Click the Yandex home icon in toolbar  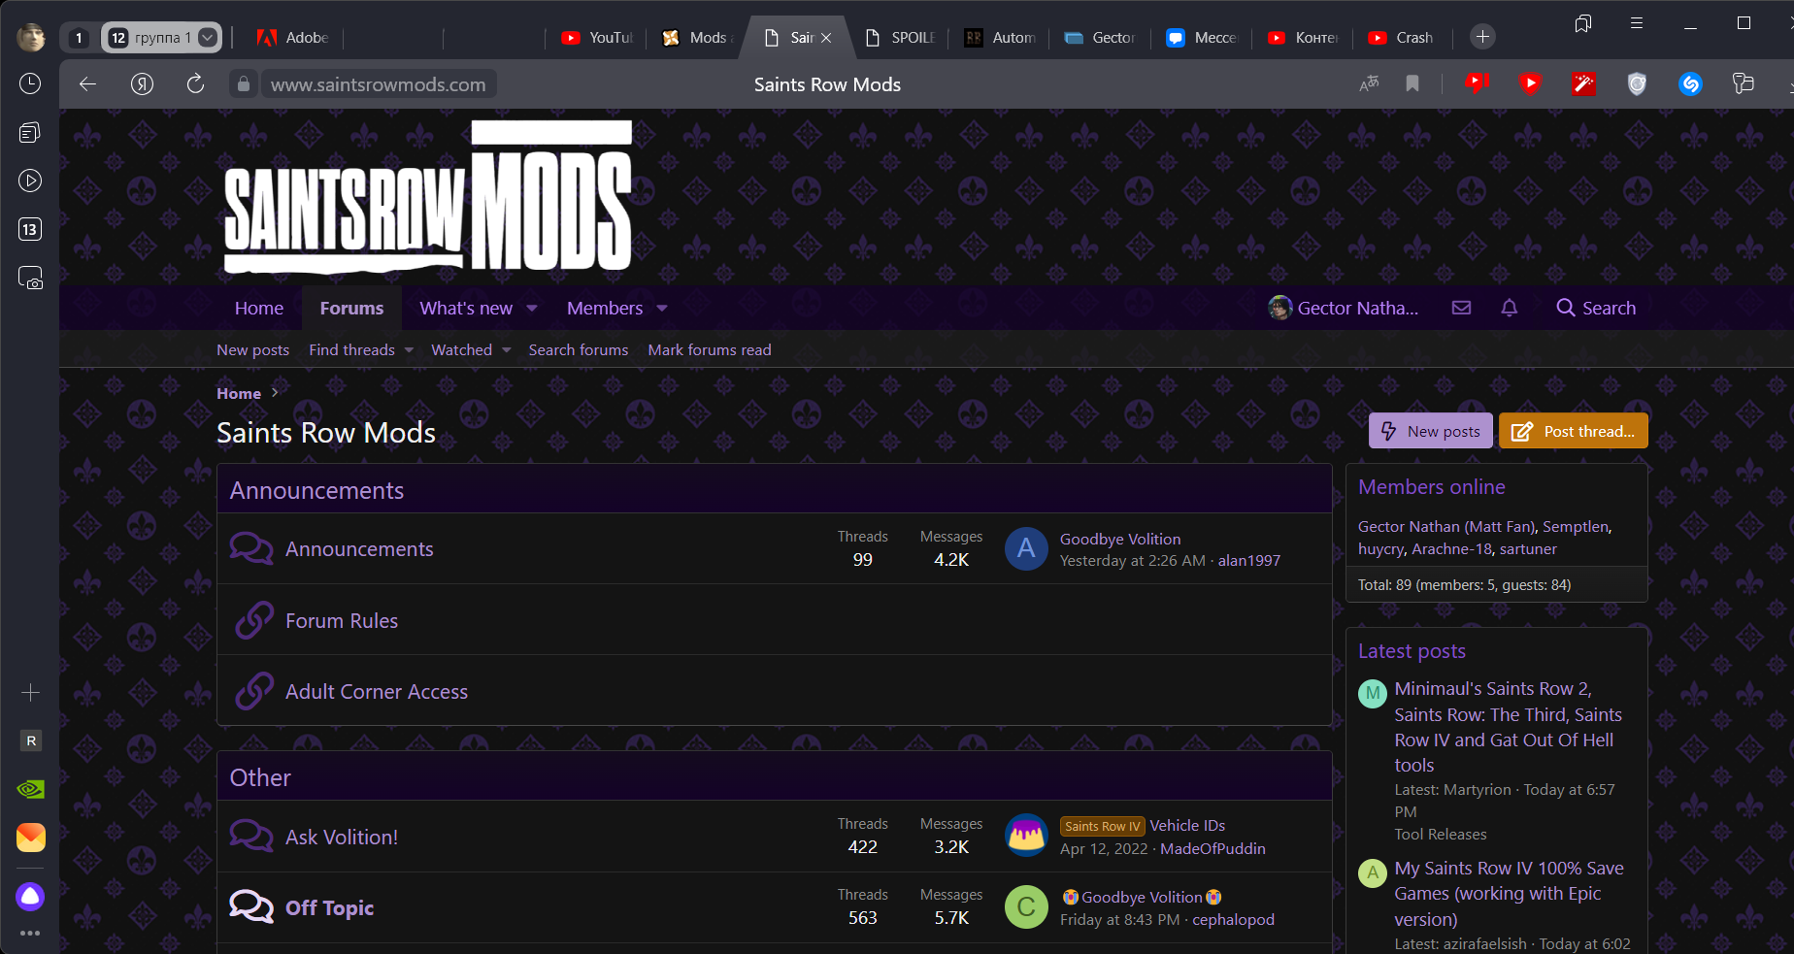142,84
